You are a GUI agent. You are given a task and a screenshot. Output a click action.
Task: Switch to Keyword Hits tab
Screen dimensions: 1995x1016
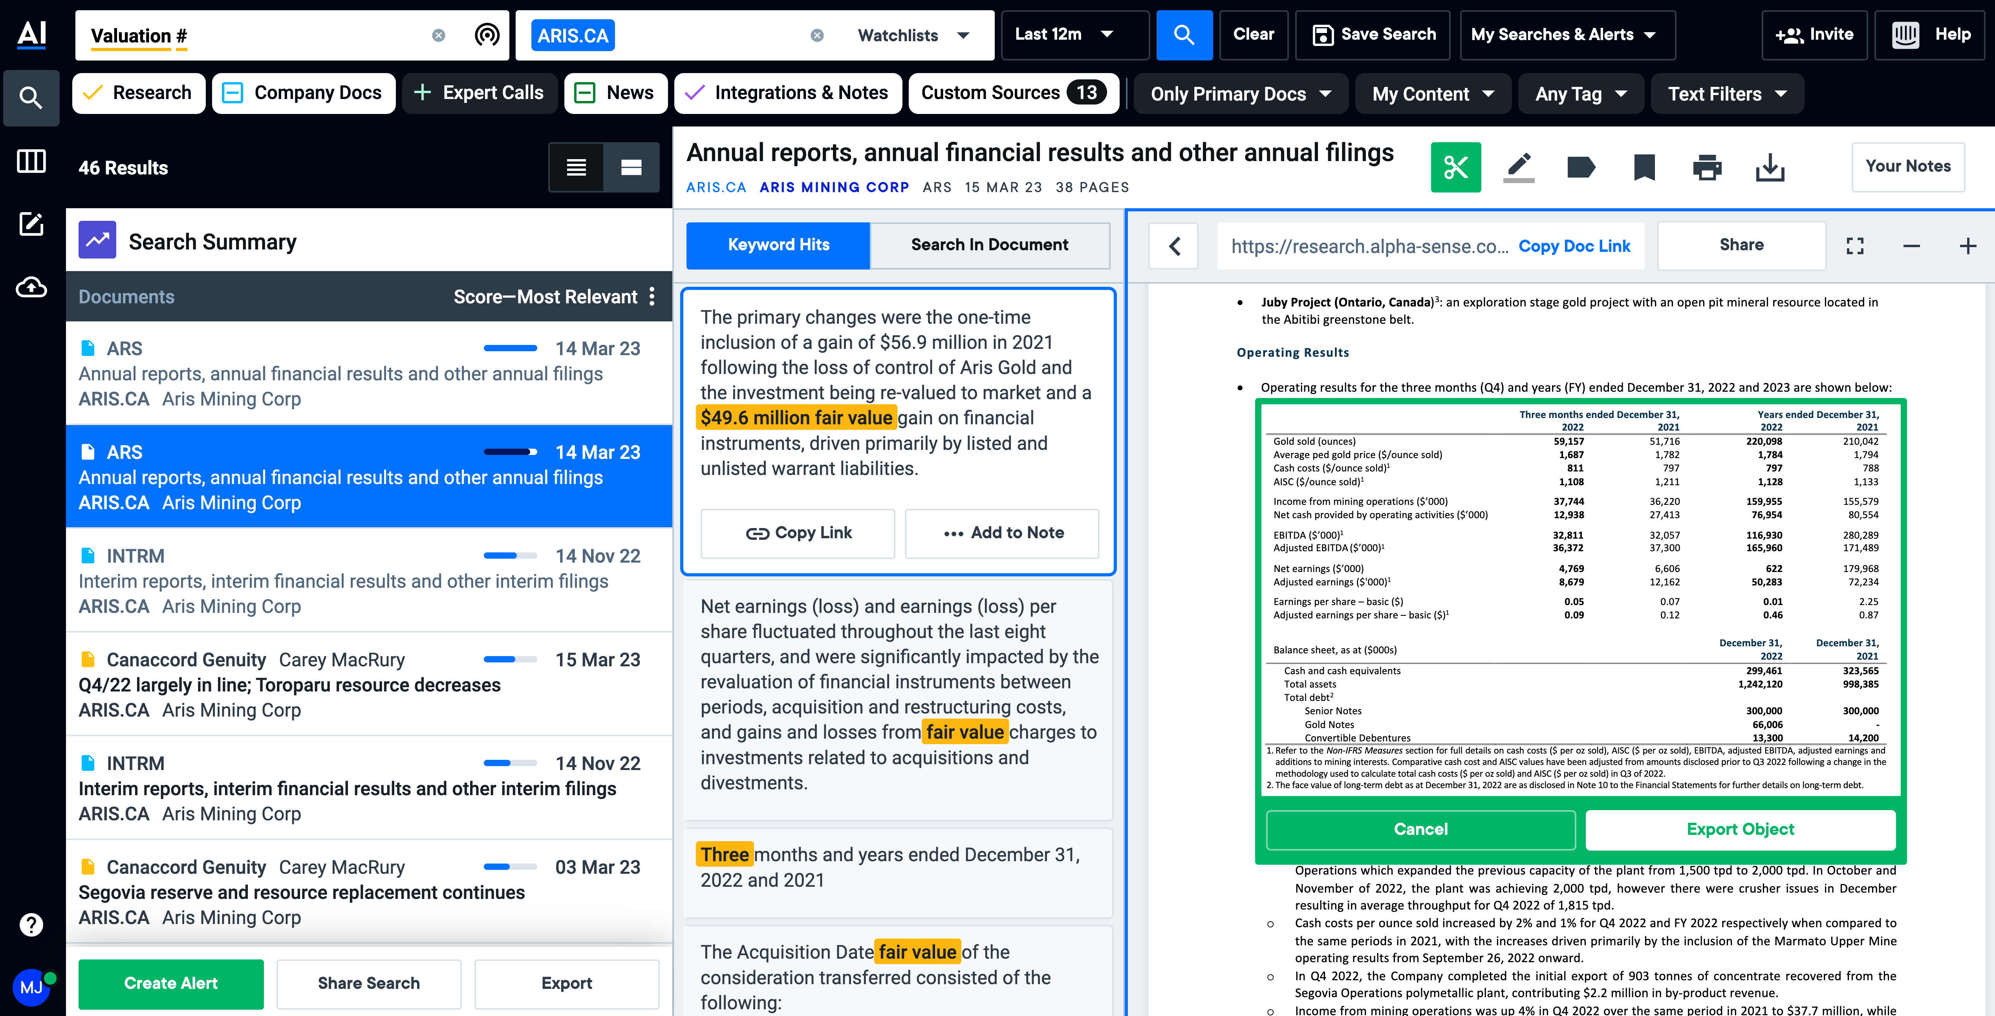tap(778, 246)
